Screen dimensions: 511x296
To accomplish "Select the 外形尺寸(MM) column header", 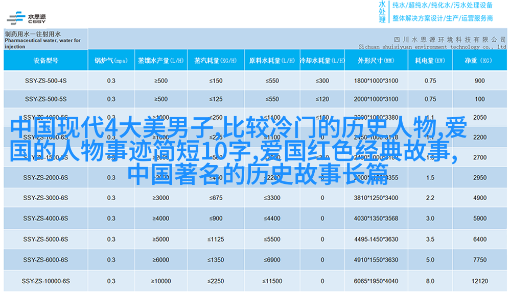I will [x=376, y=61].
